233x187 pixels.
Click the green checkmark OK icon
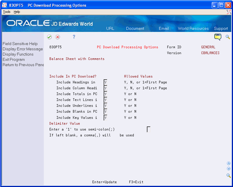49,37
